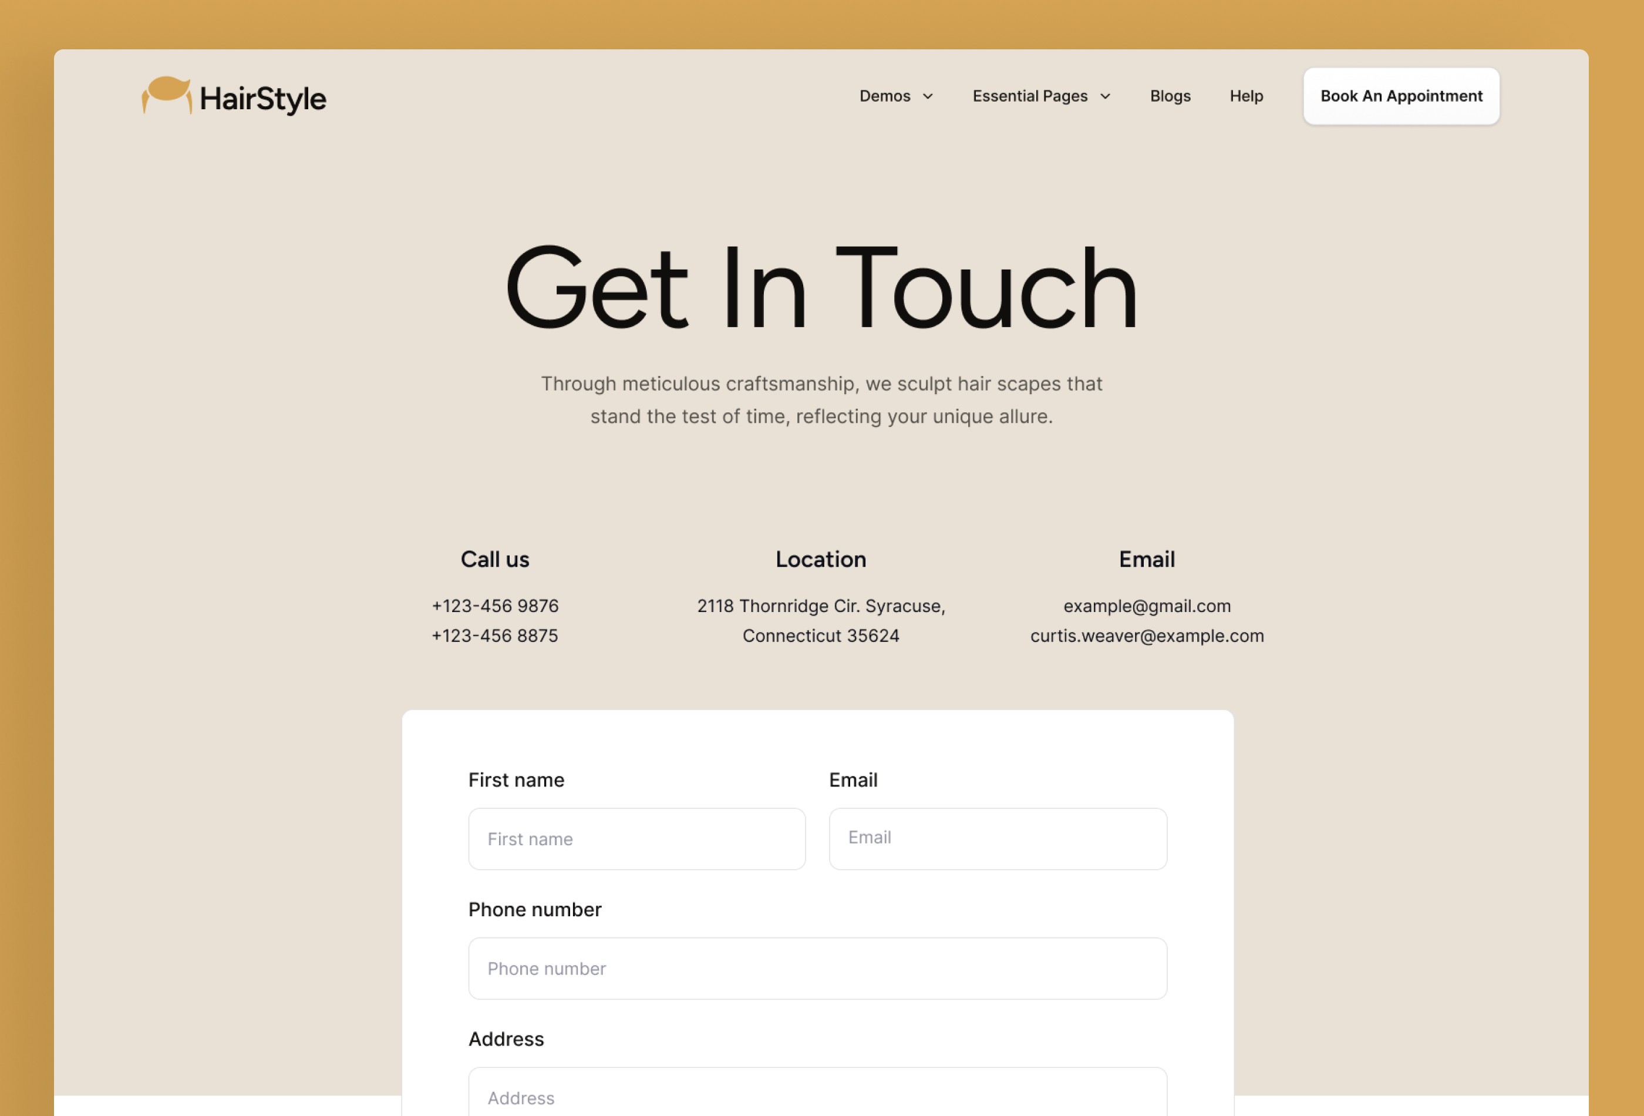
Task: Click the phone number +123-456 8875
Action: (495, 636)
